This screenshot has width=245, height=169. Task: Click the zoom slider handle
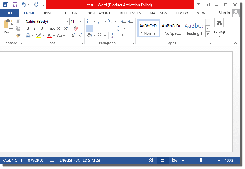(201, 160)
